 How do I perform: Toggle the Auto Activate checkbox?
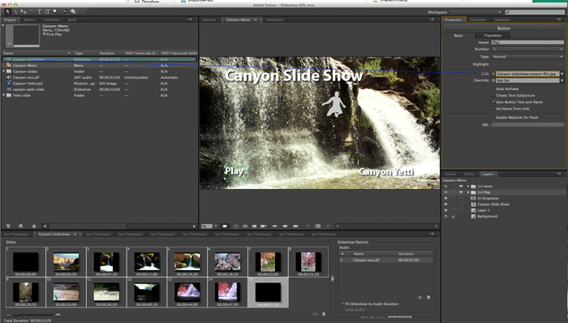(493, 88)
